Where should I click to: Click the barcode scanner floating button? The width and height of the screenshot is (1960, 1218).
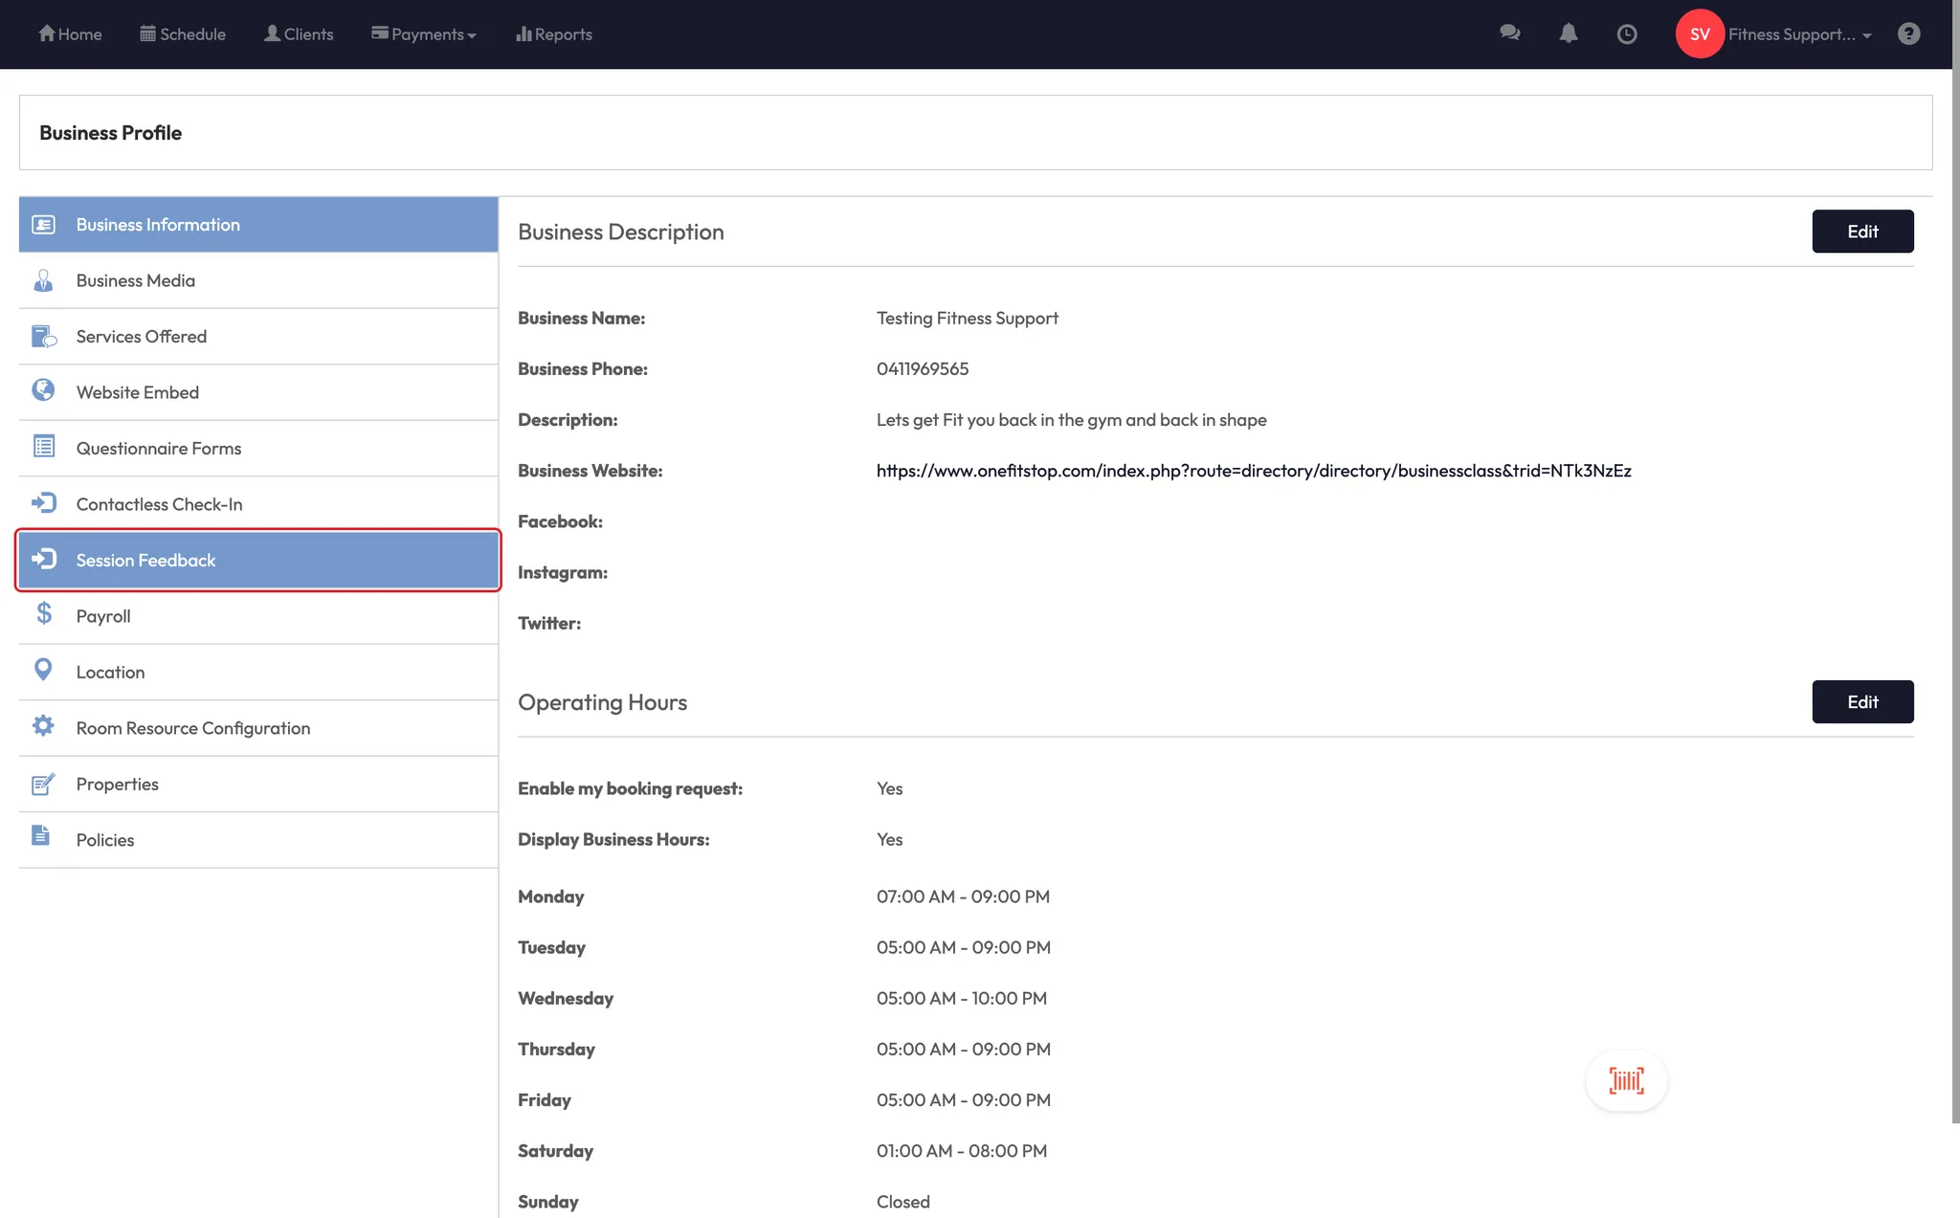[x=1626, y=1080]
